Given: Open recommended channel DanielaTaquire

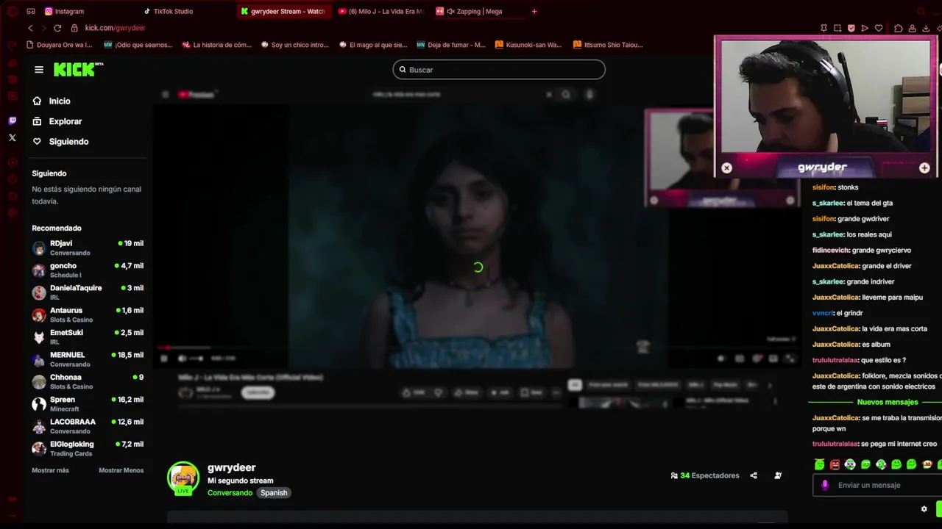Looking at the screenshot, I should (88, 292).
